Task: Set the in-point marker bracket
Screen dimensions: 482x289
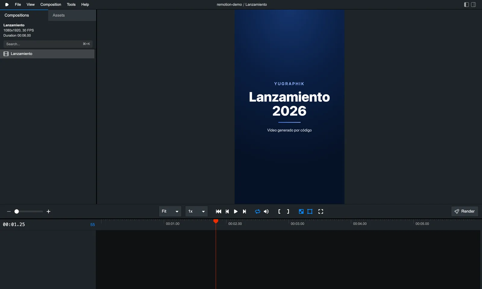Action: click(279, 211)
